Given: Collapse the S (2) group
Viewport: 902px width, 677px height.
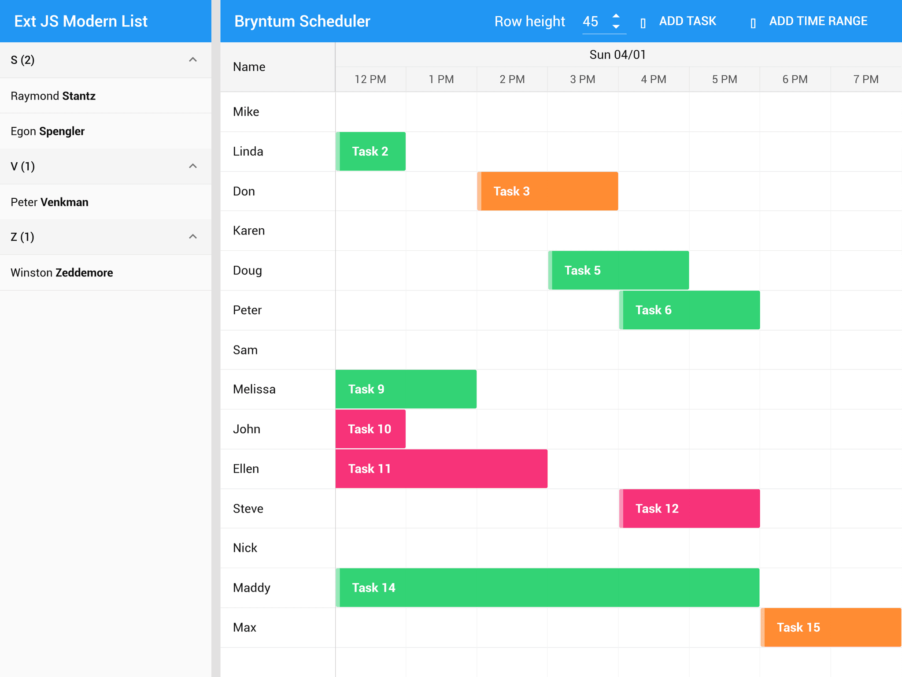Looking at the screenshot, I should click(192, 60).
